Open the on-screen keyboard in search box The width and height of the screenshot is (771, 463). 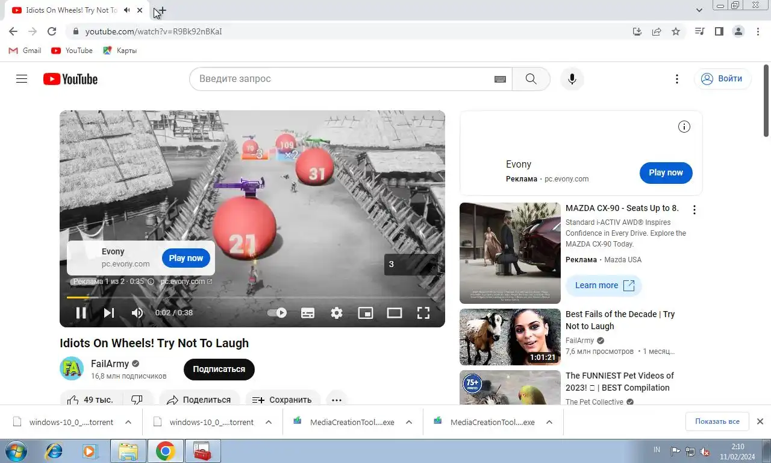tap(500, 79)
